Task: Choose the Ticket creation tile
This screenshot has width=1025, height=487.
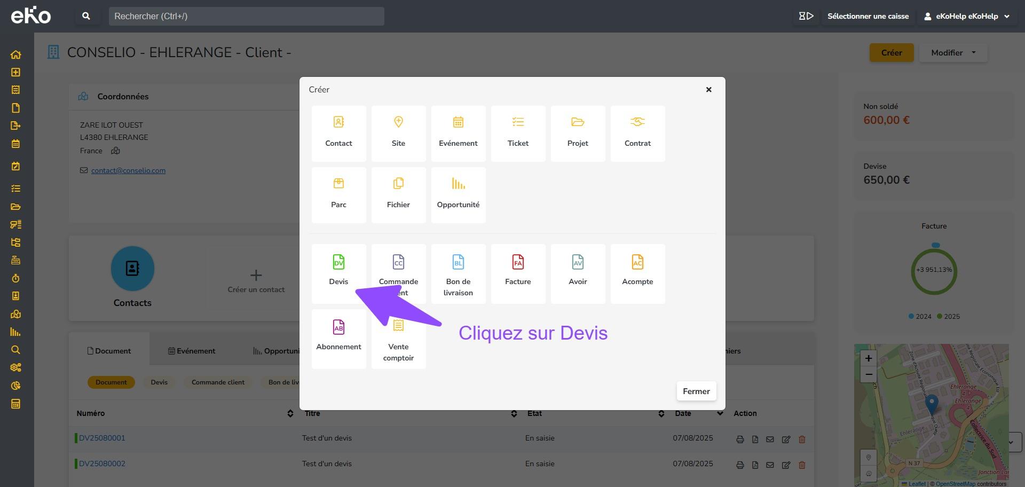Action: (x=518, y=132)
